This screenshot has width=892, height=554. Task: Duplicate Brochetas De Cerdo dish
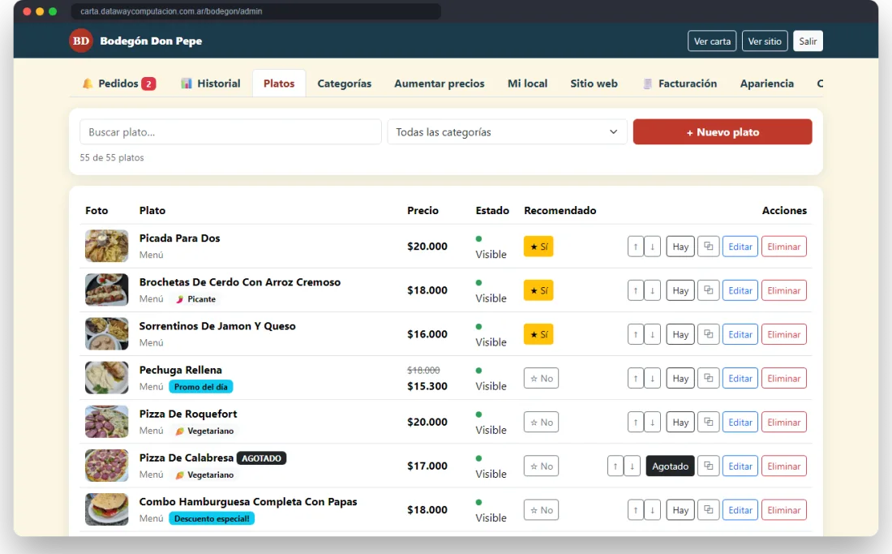(x=708, y=290)
